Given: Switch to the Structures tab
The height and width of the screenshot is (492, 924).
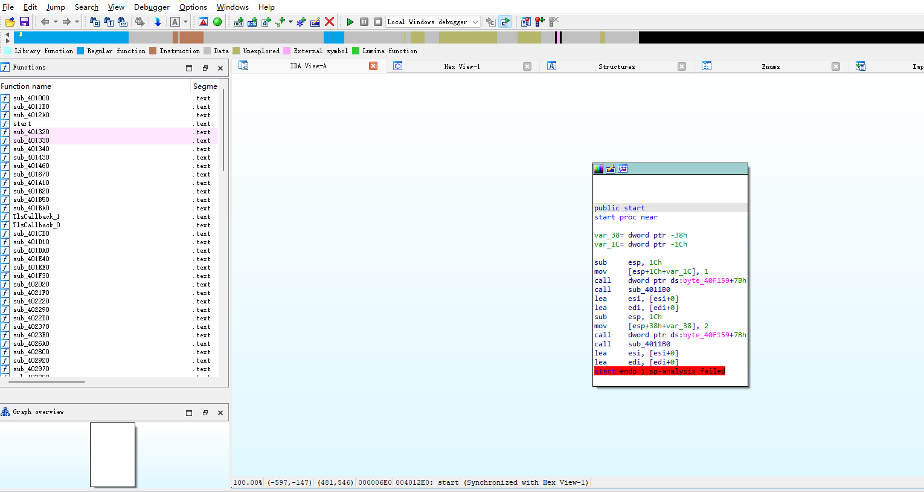Looking at the screenshot, I should coord(617,66).
